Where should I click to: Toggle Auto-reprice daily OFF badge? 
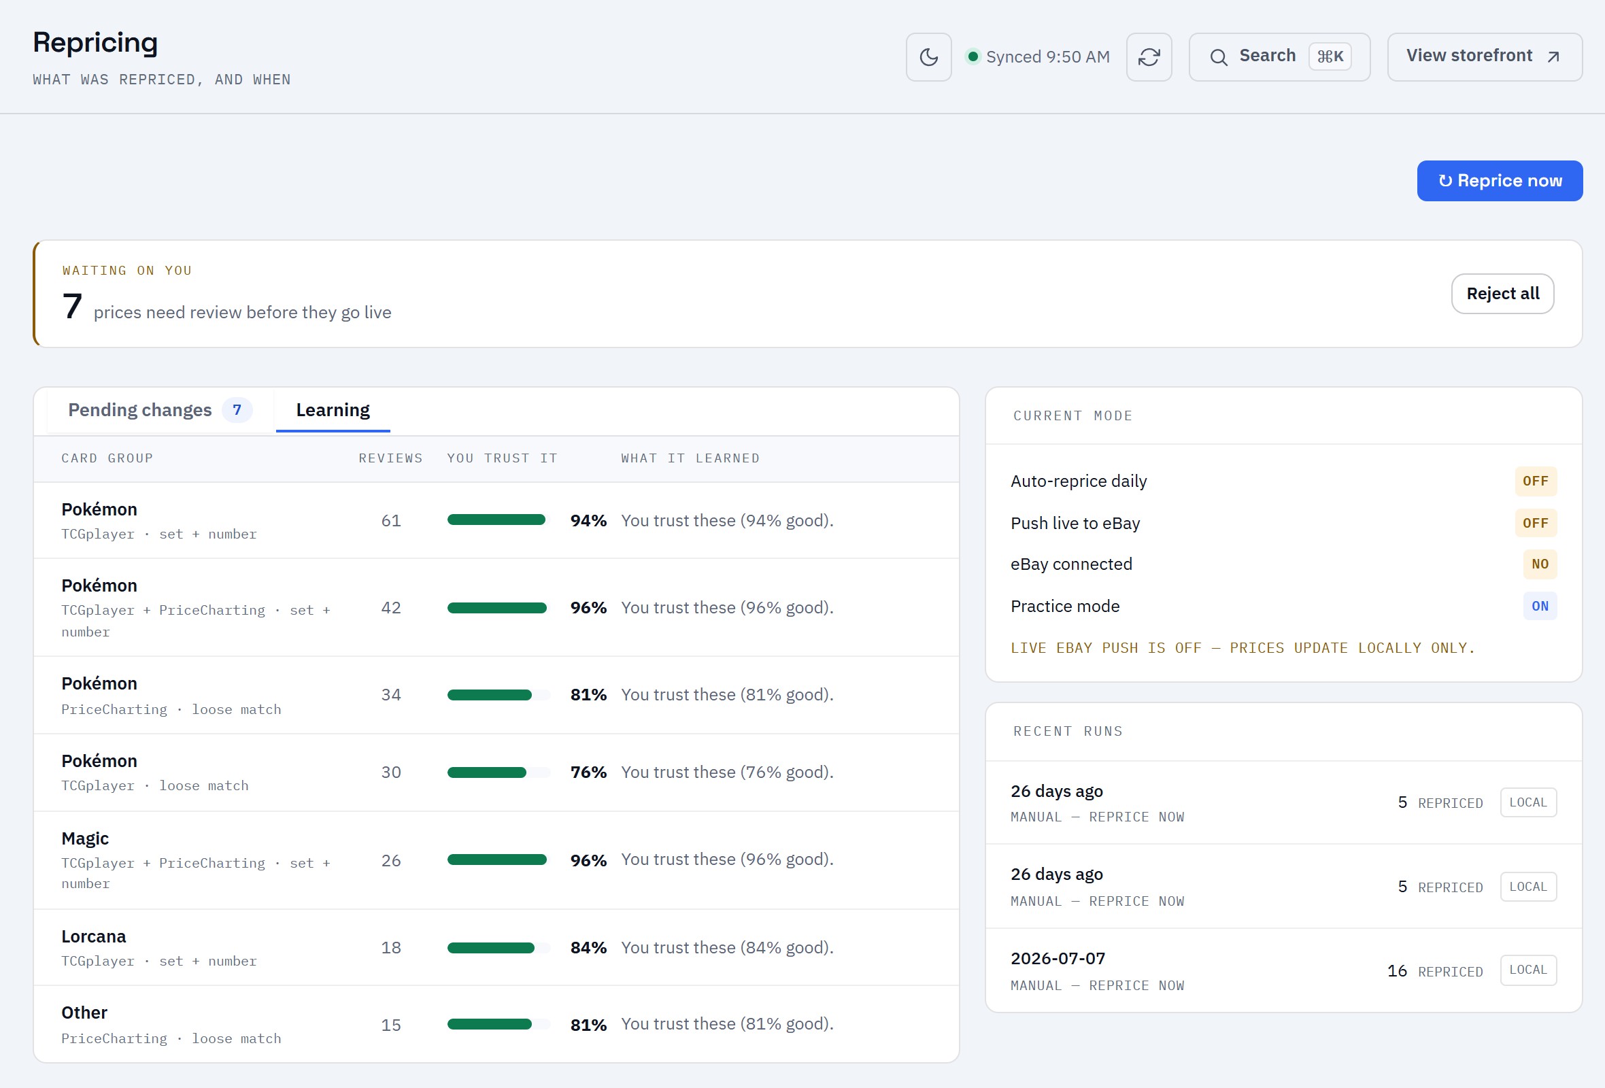click(x=1535, y=481)
